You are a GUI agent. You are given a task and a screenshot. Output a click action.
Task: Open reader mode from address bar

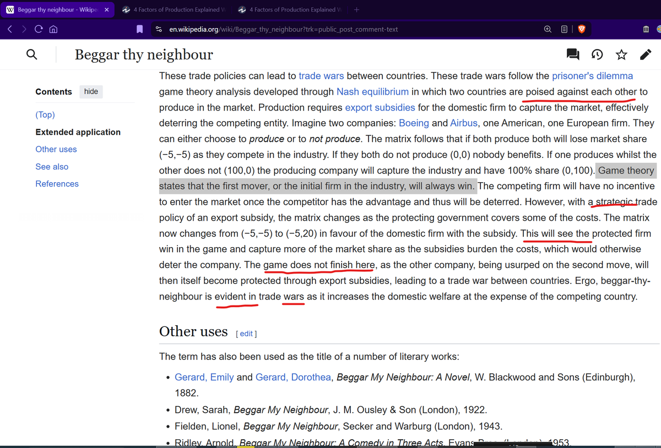(564, 29)
